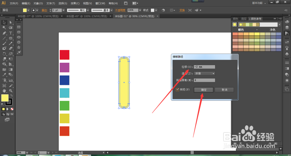Pick the Lasso tool
Image resolution: width=291 pixels, height=156 pixels.
click(x=10, y=28)
